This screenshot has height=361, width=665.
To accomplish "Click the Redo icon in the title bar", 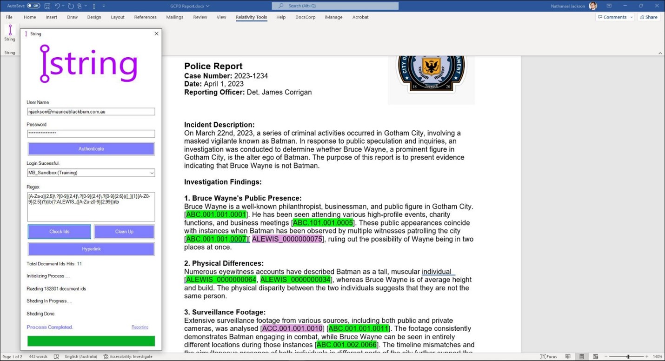I will (71, 6).
